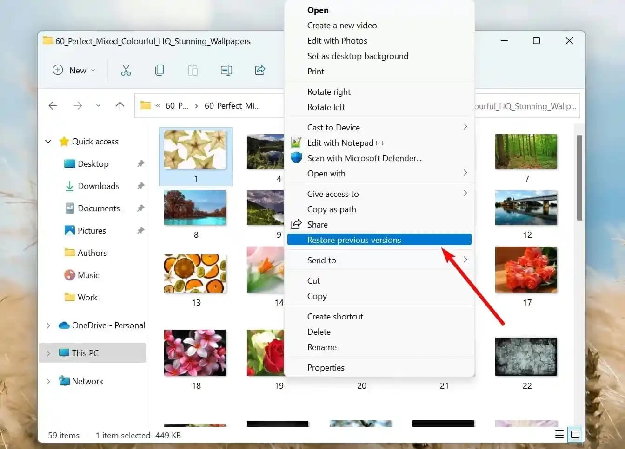Select the red roses thumbnail 17
The image size is (625, 449).
pos(526,270)
